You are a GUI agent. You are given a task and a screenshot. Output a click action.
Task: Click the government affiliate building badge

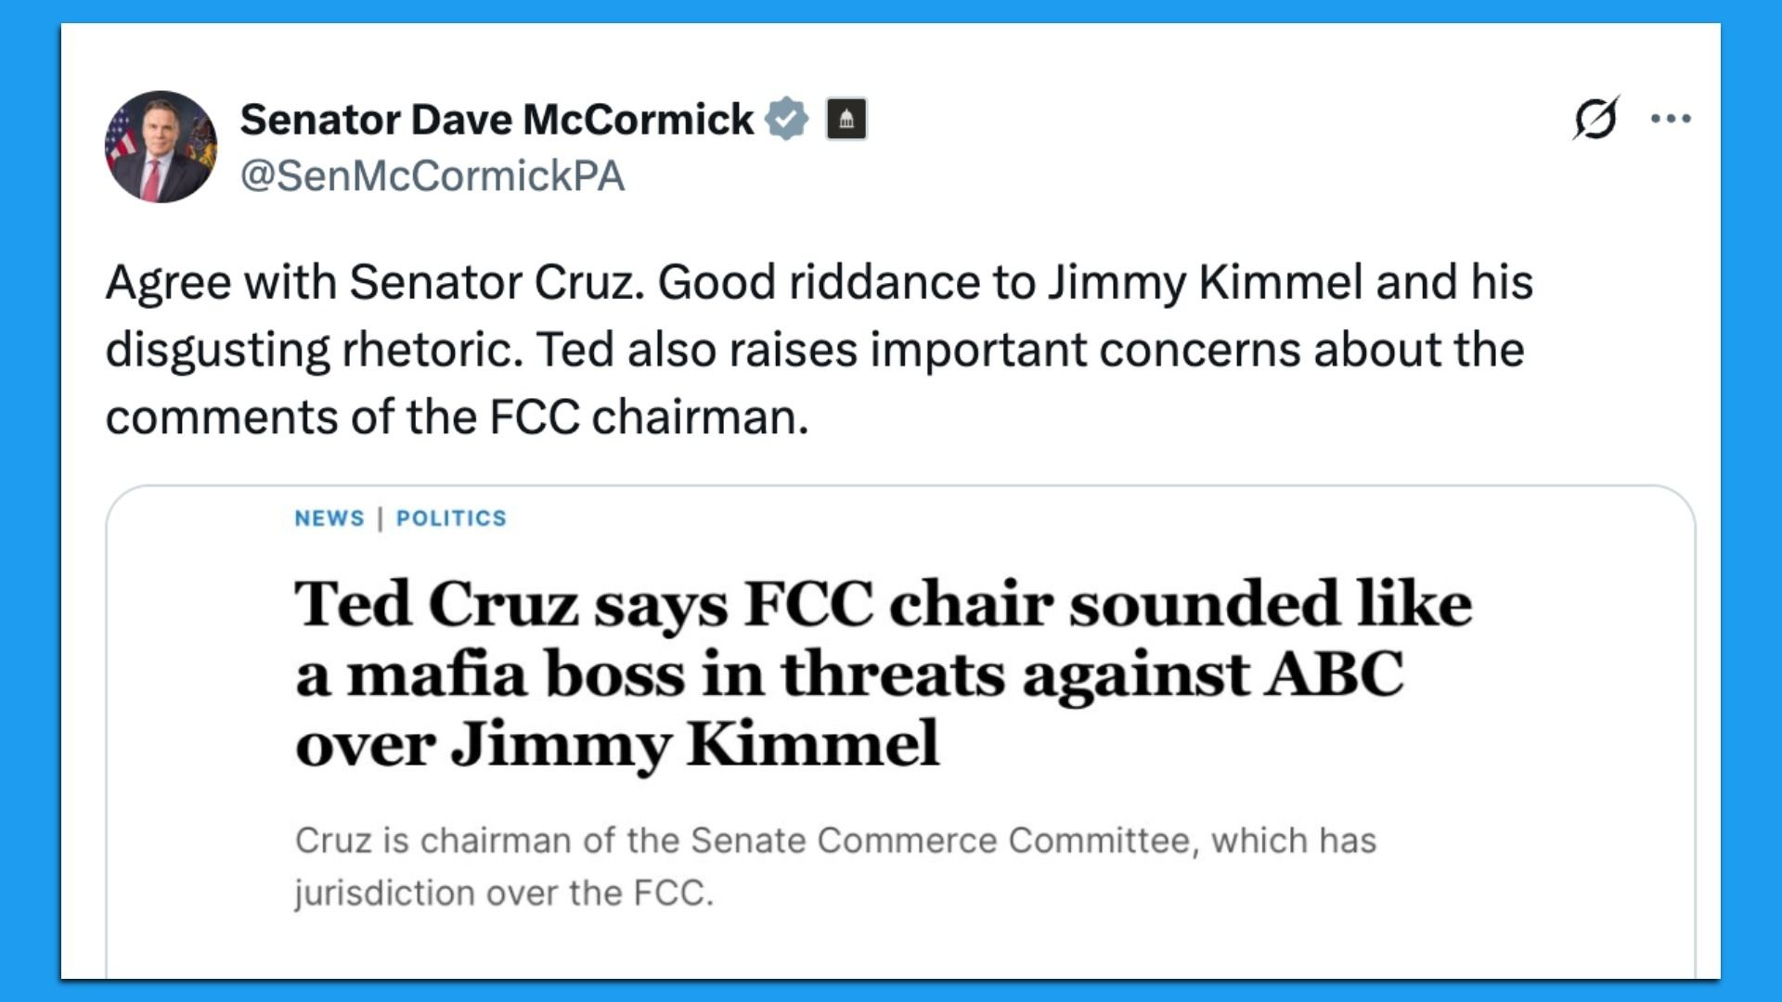coord(847,119)
